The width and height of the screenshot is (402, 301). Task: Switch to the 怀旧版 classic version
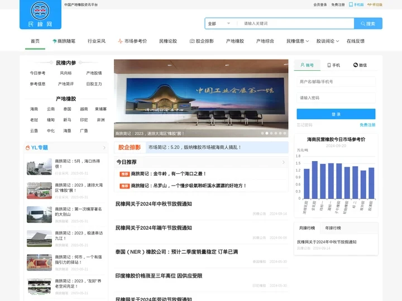[x=375, y=4]
